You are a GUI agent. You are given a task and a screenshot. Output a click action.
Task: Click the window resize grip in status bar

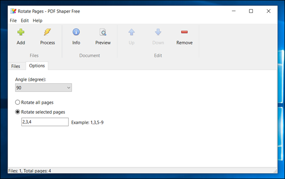pyautogui.click(x=275, y=171)
